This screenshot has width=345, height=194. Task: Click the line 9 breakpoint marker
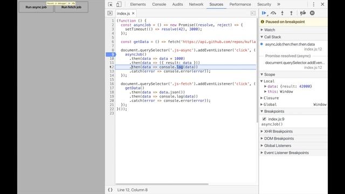pyautogui.click(x=111, y=54)
